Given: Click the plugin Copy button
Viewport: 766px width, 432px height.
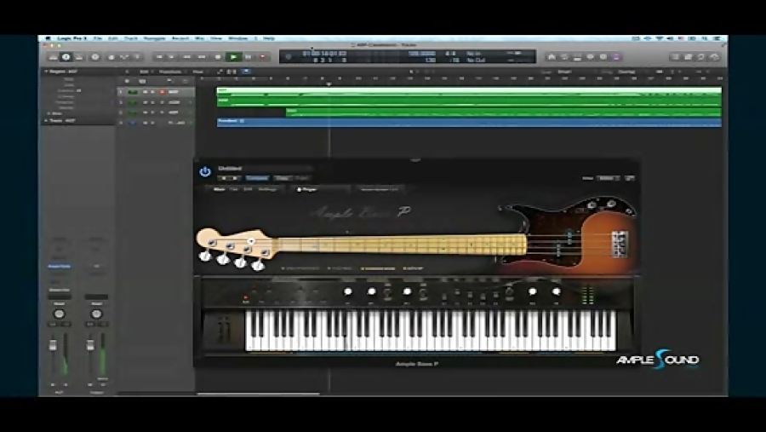Looking at the screenshot, I should [282, 178].
